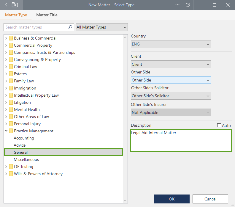Viewport: 235px width, 207px height.
Task: Open the three-dot more options menu
Action: (x=177, y=5)
